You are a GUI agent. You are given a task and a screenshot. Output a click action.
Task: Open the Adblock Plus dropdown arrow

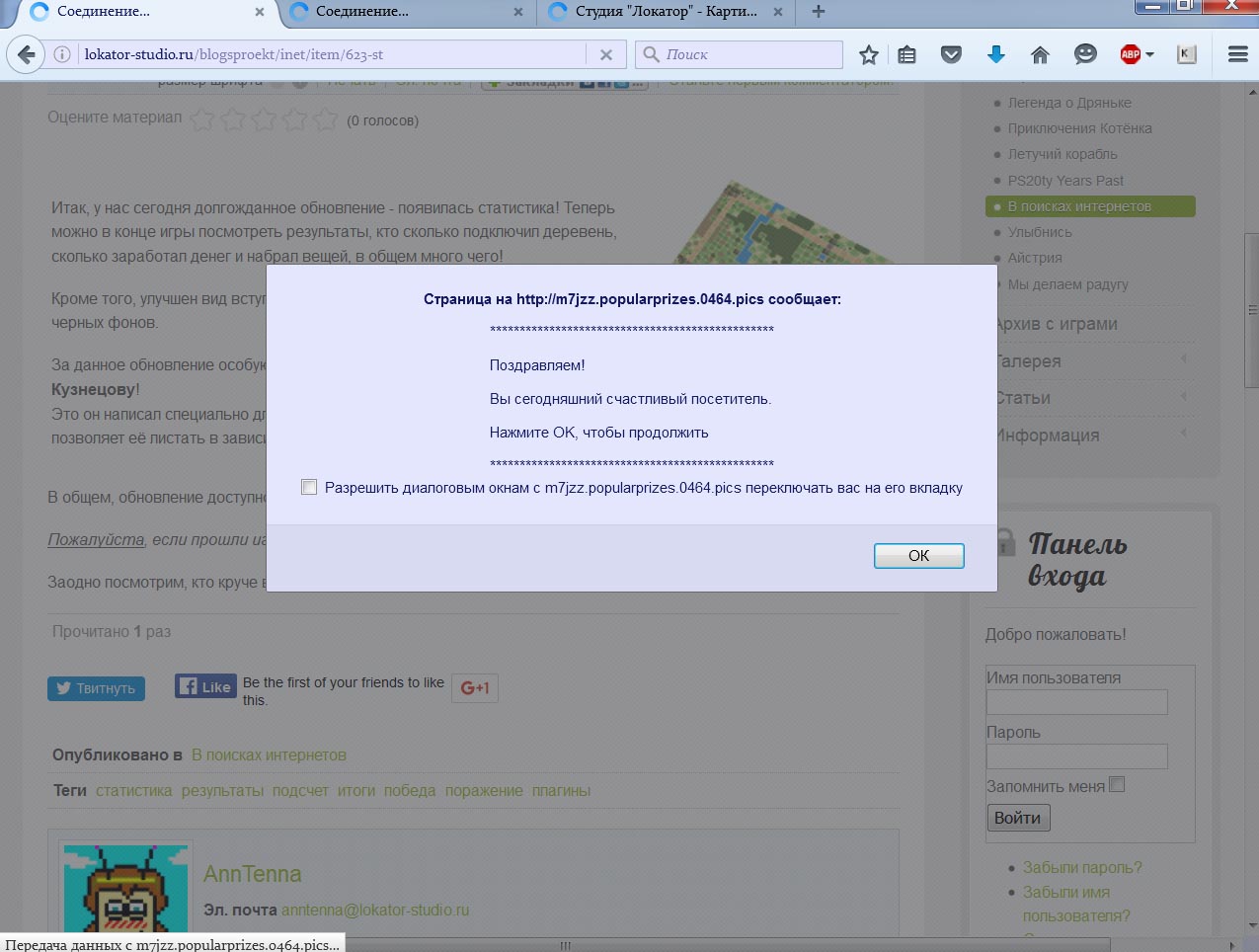pyautogui.click(x=1149, y=55)
